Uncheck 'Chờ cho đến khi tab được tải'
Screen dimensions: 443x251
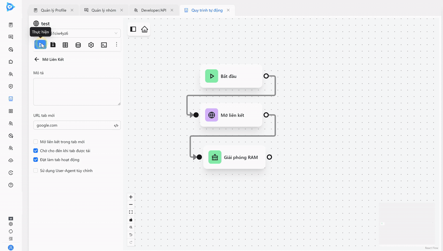36,151
